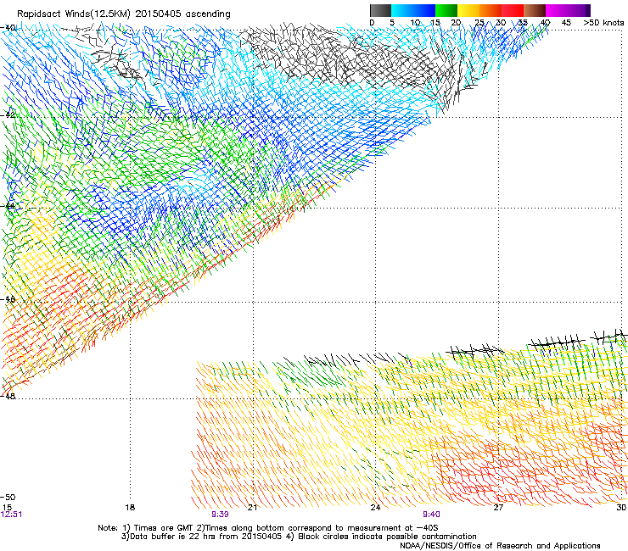Click the '27' longitude axis label
Image resolution: width=628 pixels, height=551 pixels.
pos(498,508)
